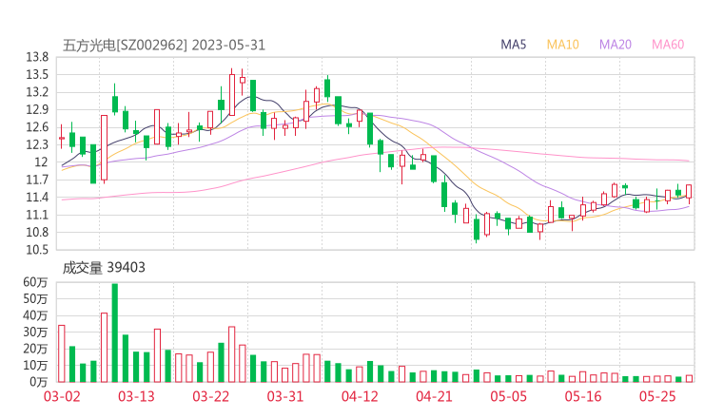Click the 13.5 price axis value
The image size is (704, 418).
[37, 75]
